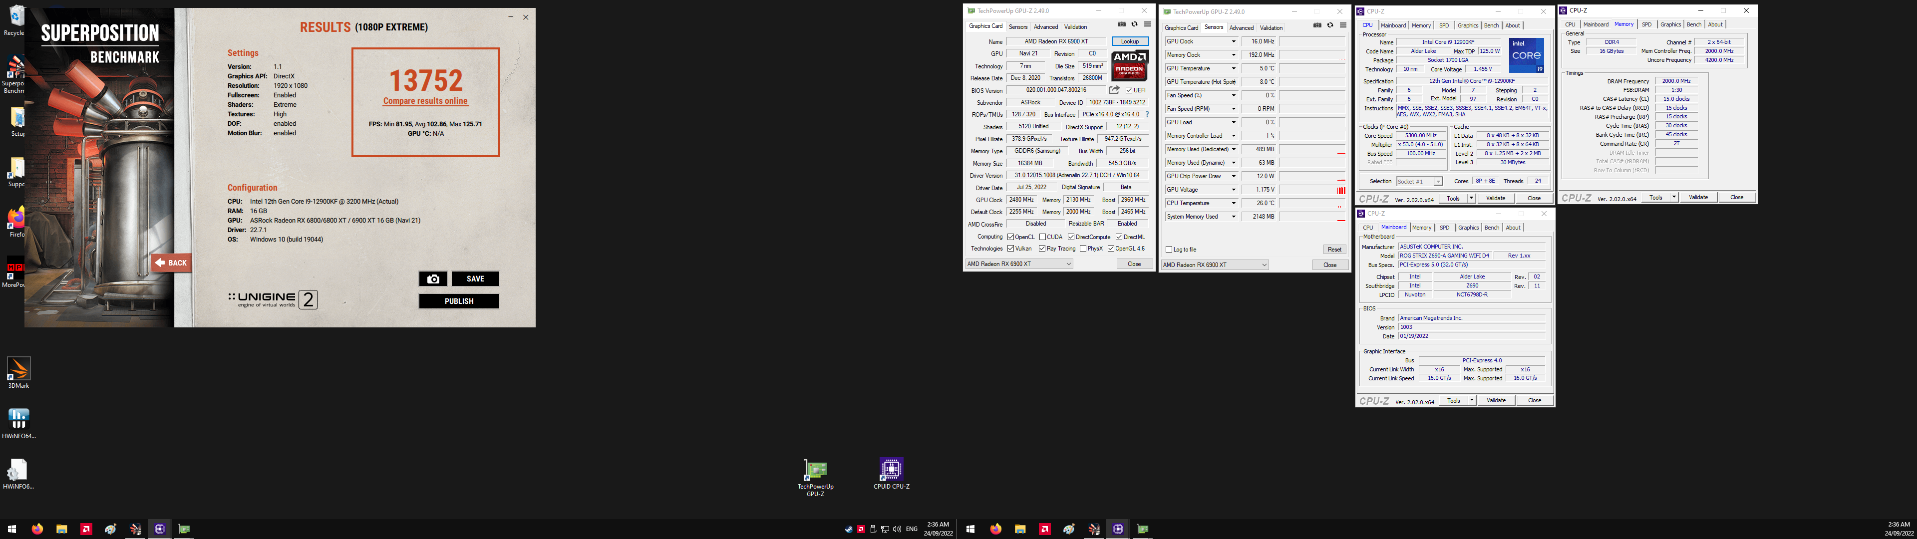Toggle the PhysX checkbox
The width and height of the screenshot is (1917, 539).
1083,249
